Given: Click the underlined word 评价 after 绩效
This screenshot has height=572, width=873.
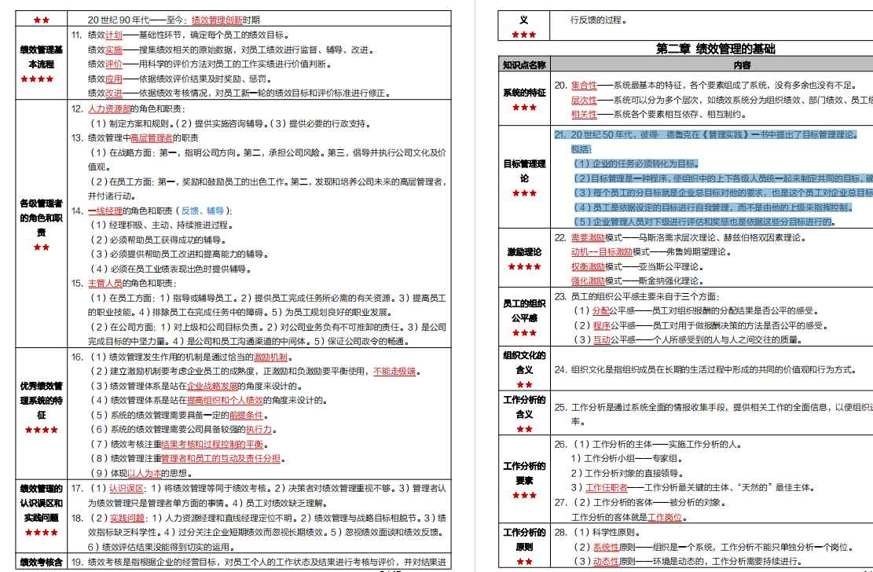Looking at the screenshot, I should pyautogui.click(x=114, y=64).
